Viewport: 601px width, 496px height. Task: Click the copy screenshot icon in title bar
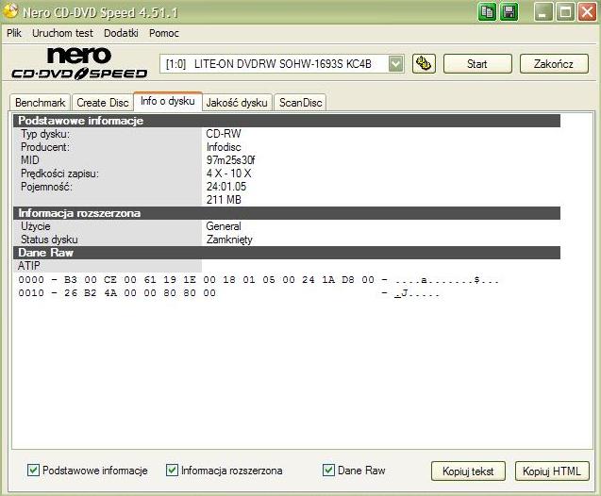[x=487, y=12]
